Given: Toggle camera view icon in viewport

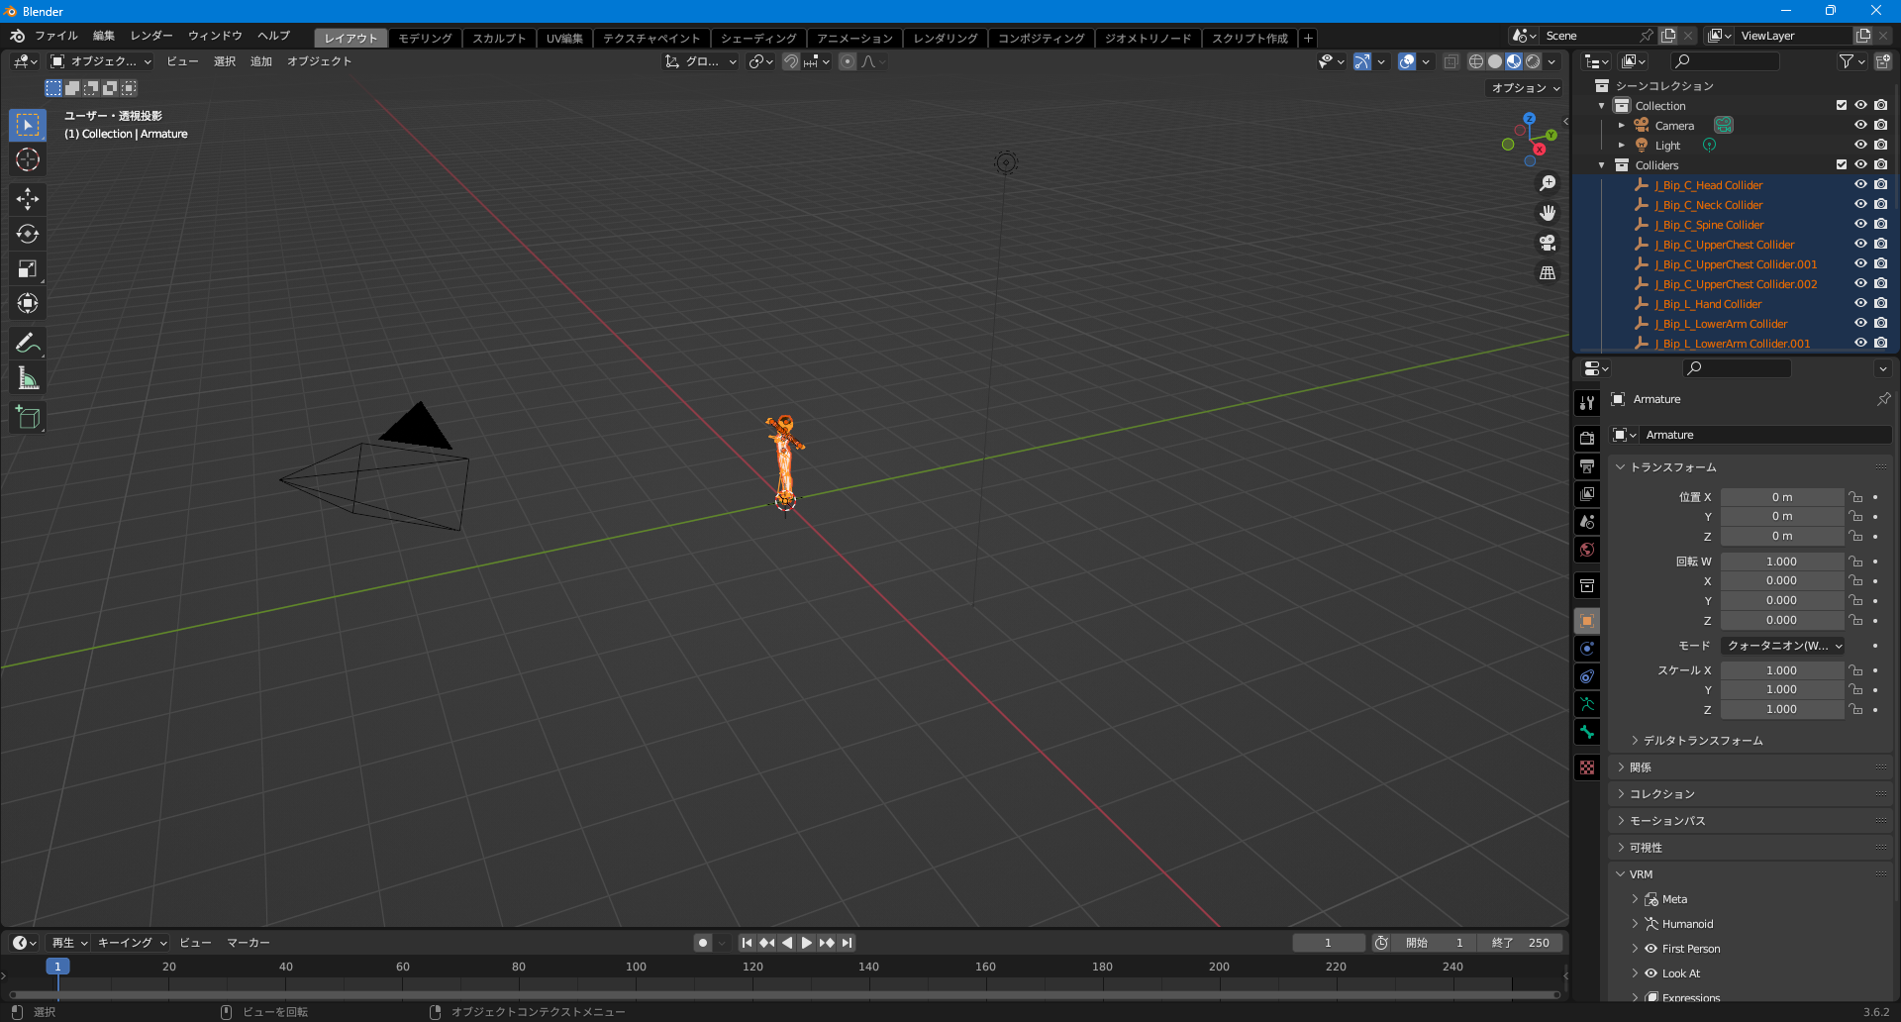Looking at the screenshot, I should [1548, 243].
